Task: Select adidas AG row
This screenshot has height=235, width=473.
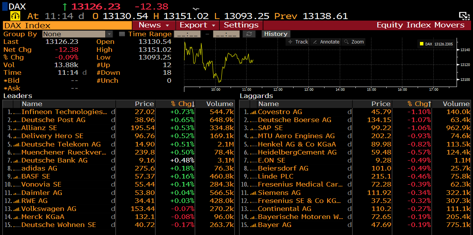Action: tap(118, 169)
